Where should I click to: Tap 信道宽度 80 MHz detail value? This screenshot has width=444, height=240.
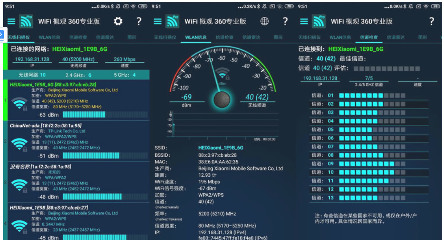click(x=227, y=226)
